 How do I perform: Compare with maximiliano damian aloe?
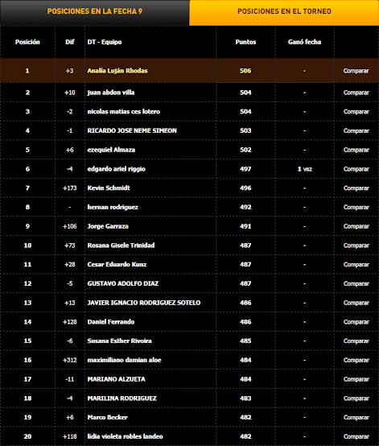point(356,360)
